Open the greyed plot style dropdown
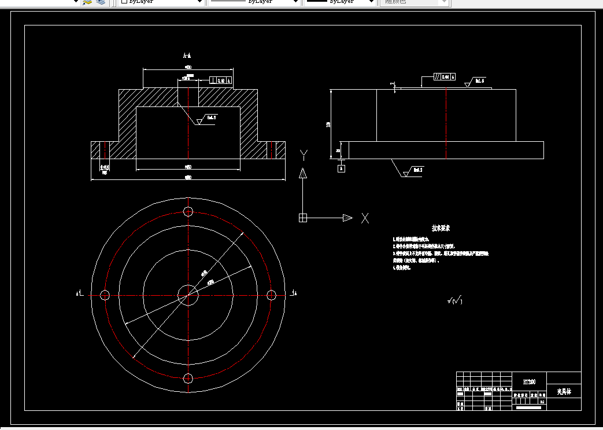This screenshot has height=430, width=603. (x=414, y=2)
